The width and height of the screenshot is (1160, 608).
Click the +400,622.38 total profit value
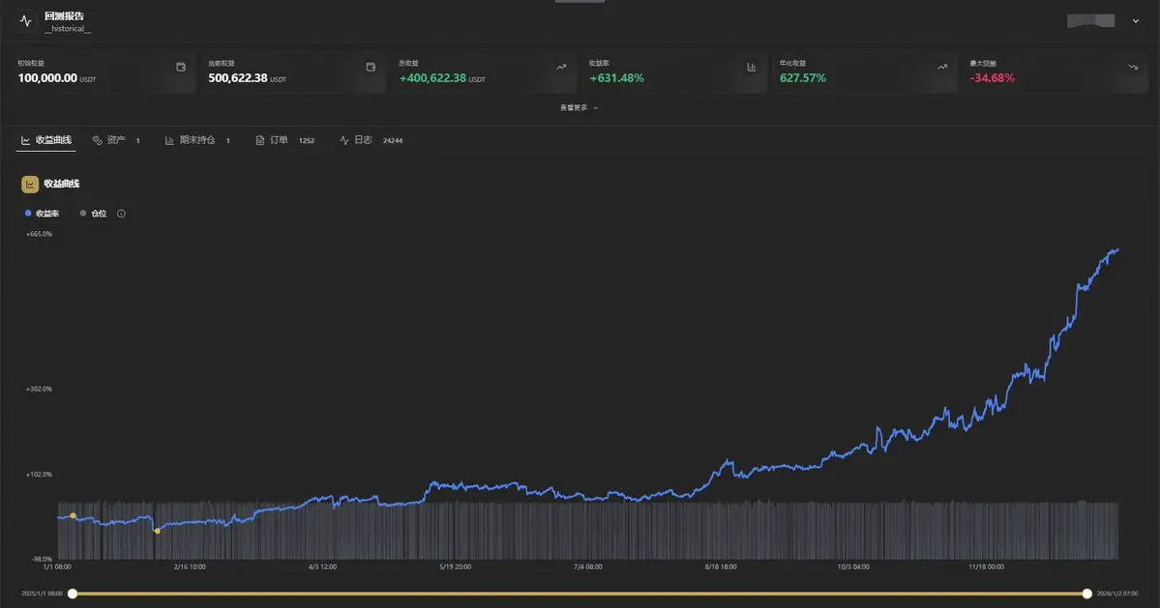[x=432, y=78]
